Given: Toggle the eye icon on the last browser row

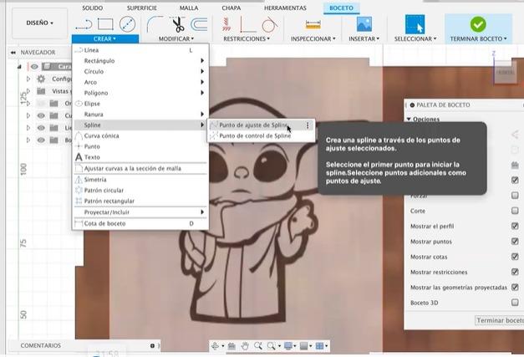Looking at the screenshot, I should (41, 140).
